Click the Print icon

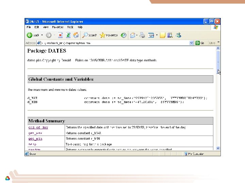pyautogui.click(x=142, y=35)
